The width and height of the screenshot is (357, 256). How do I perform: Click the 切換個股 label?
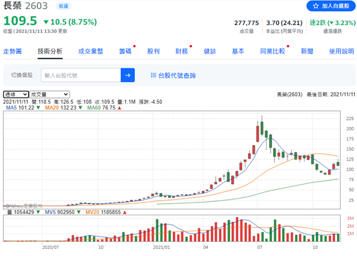coord(22,75)
